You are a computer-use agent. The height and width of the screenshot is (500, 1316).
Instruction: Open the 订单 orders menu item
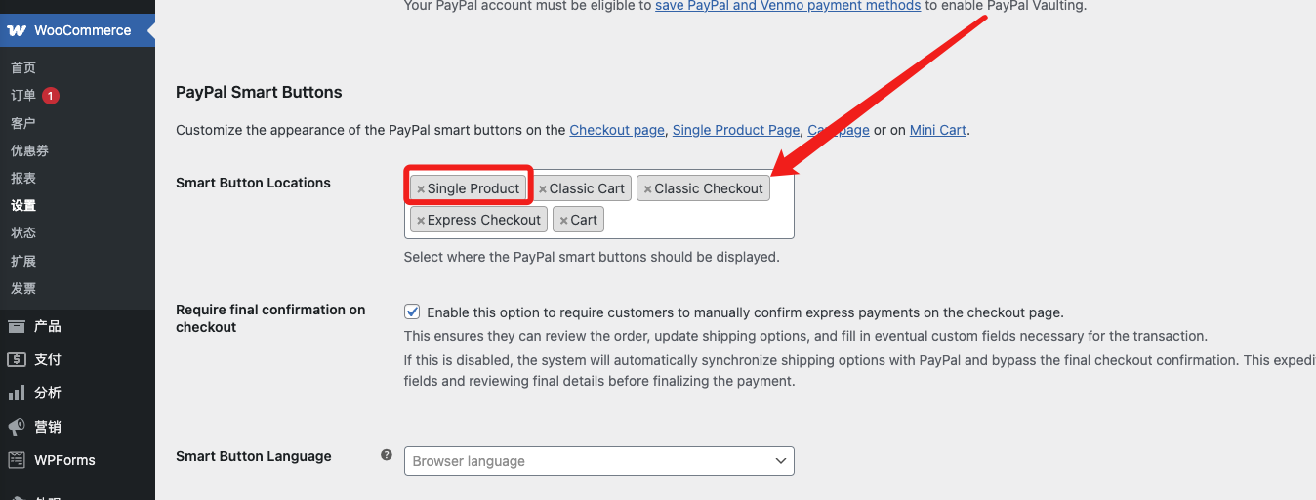(x=23, y=96)
